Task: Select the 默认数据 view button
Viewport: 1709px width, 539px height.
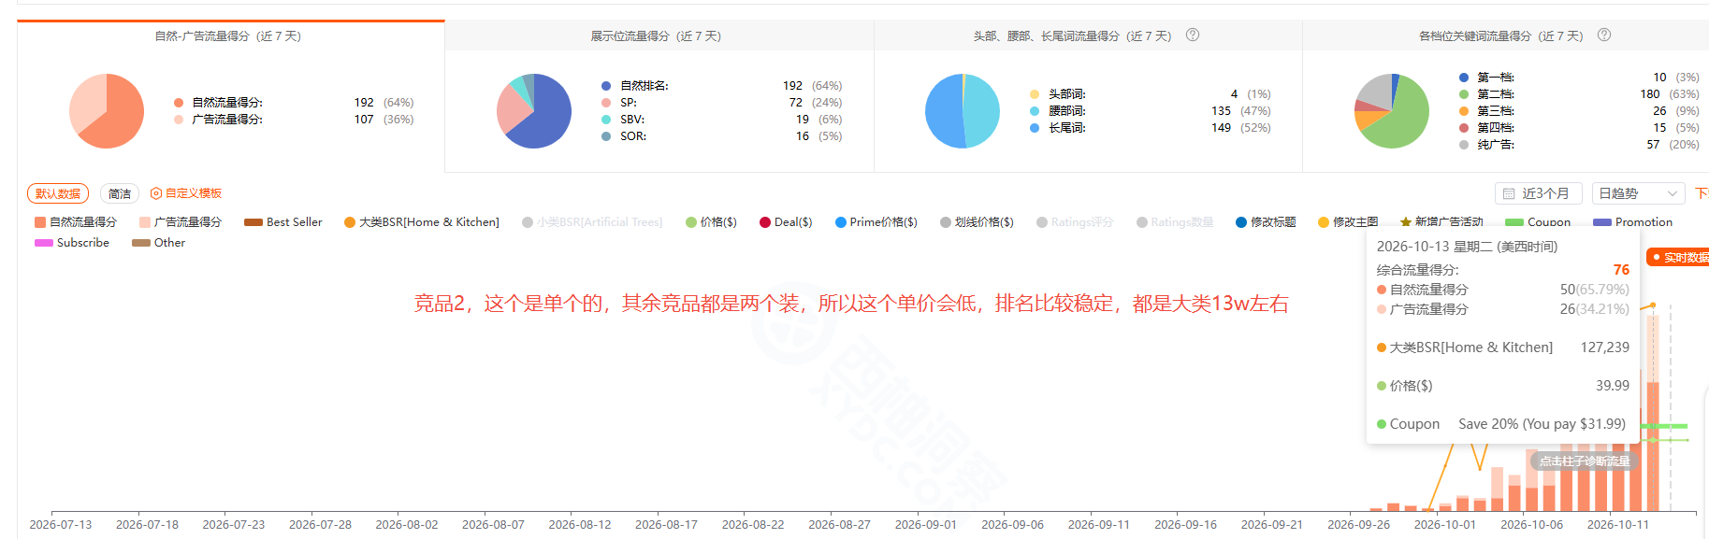Action: click(x=58, y=193)
